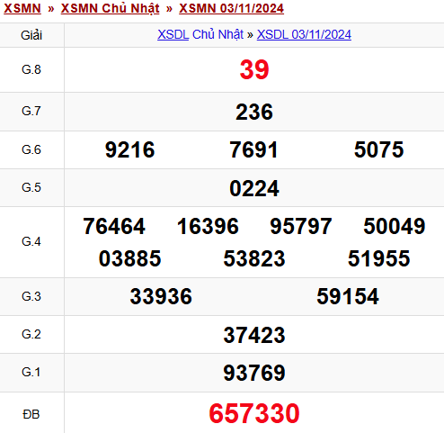The image size is (444, 433).
Task: Click the G.4 number 76464
Action: (114, 226)
